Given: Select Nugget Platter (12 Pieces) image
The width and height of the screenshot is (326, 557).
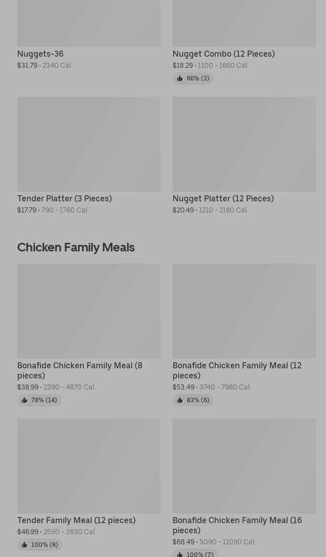Looking at the screenshot, I should [244, 144].
